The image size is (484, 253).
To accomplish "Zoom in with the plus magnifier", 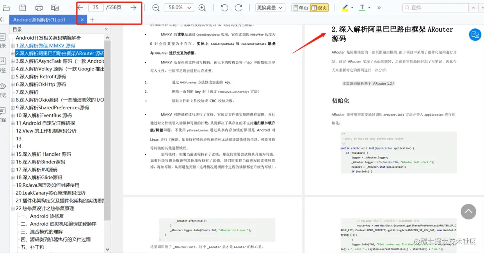I will click(x=202, y=7).
